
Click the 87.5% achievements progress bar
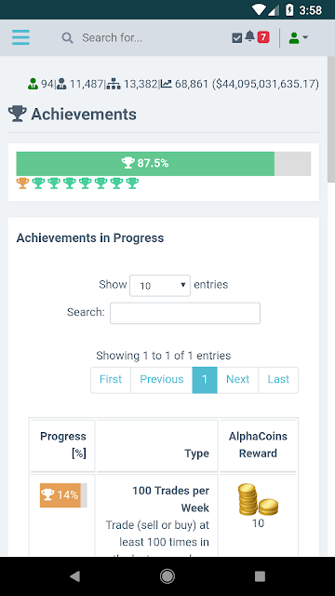tap(164, 164)
